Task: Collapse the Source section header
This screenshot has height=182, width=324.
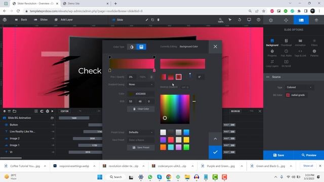Action: 294,77
